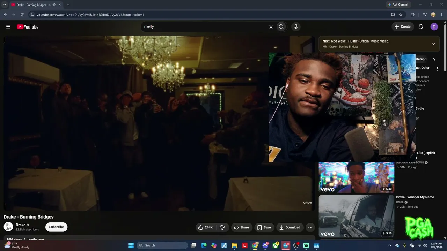This screenshot has width=447, height=251.
Task: Play Drake - Whisper My Name thumbnail
Action: coord(356,216)
